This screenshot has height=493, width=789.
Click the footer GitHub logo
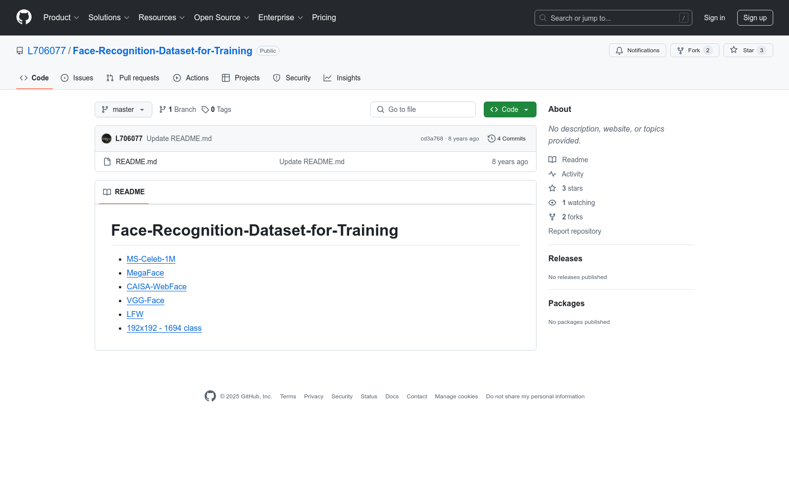[210, 396]
